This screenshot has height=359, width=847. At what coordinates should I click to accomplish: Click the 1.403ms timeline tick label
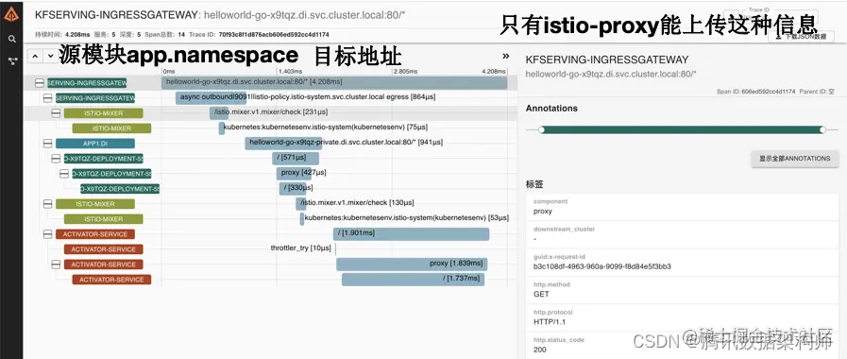pos(290,72)
